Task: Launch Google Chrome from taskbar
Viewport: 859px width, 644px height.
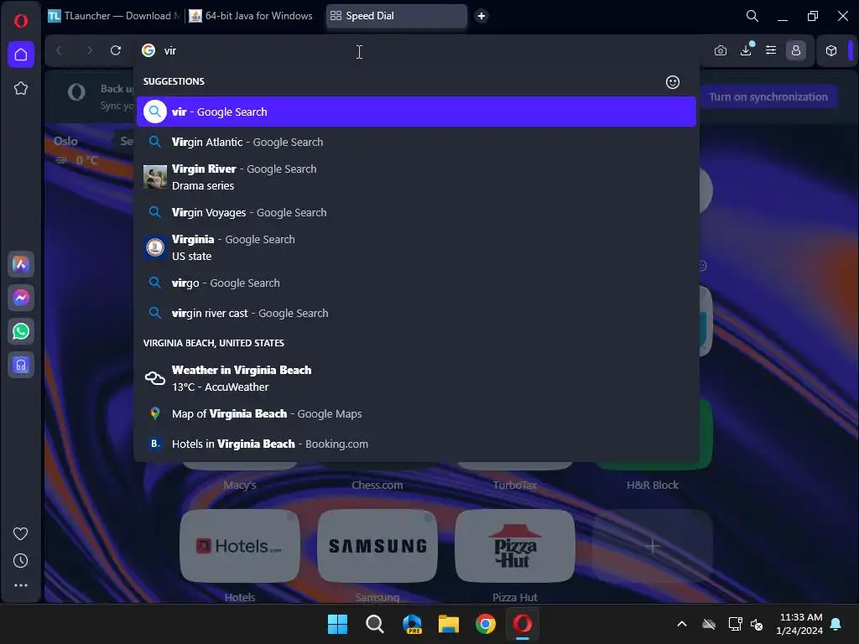Action: [x=486, y=624]
